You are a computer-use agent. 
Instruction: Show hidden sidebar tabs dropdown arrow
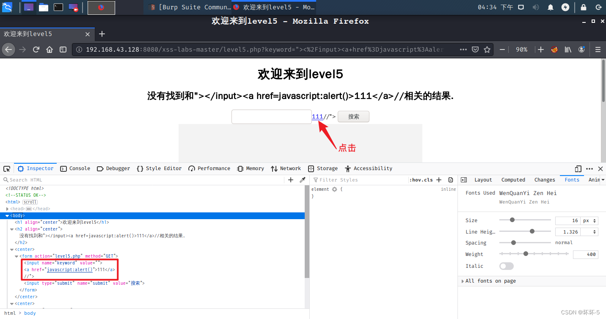click(x=603, y=180)
